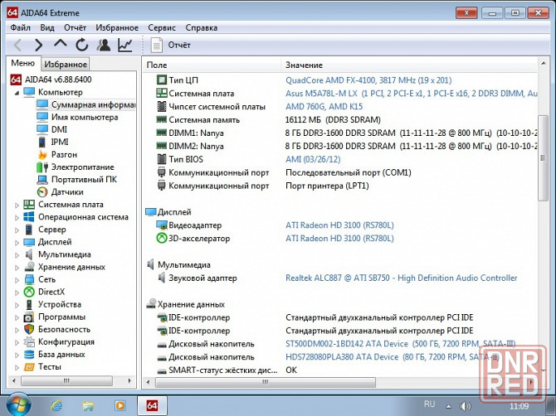The height and width of the screenshot is (416, 556).
Task: Open the ST500DM002-1BD142 disk link
Action: [400, 344]
